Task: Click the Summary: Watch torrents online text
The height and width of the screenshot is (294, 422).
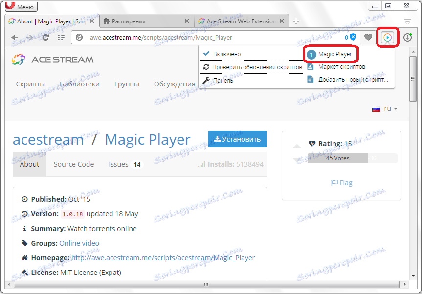Action: click(84, 229)
